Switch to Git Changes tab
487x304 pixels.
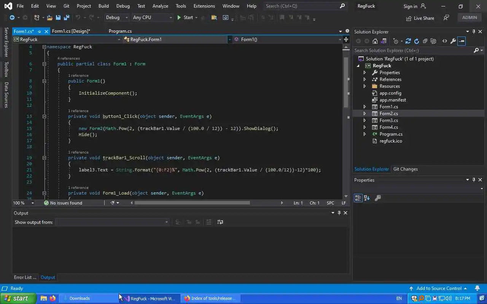click(x=406, y=169)
